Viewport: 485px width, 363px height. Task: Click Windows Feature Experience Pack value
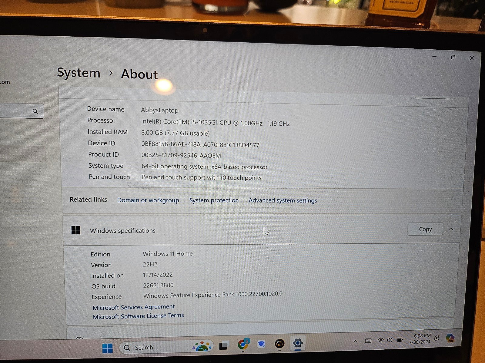coord(213,295)
